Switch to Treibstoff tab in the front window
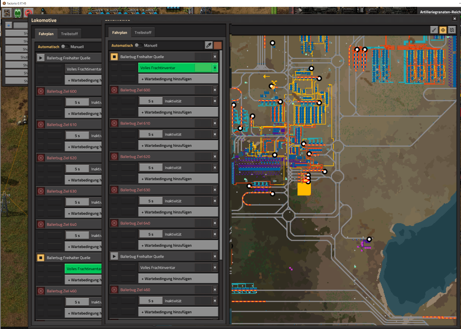This screenshot has width=461, height=329. point(143,32)
